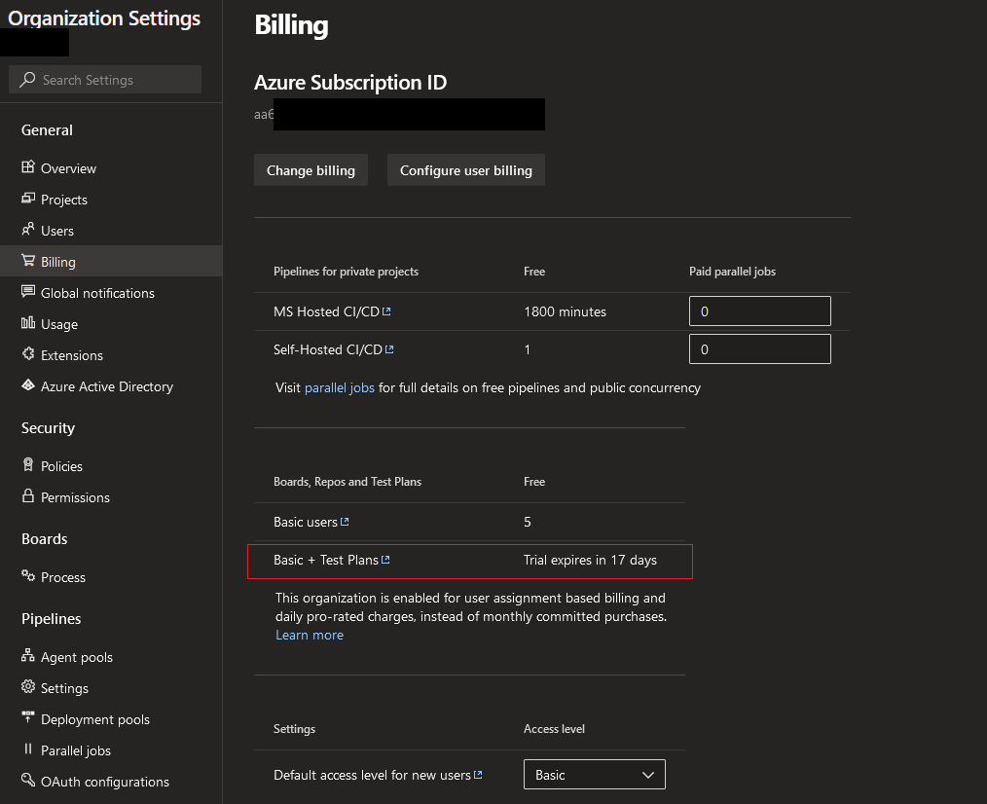Click the Access level column header
Screen dimensions: 987x804
pos(554,729)
